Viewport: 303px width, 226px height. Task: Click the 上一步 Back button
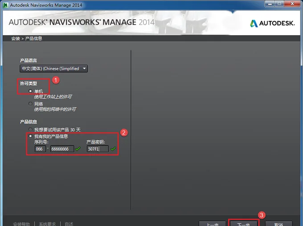[x=213, y=224]
